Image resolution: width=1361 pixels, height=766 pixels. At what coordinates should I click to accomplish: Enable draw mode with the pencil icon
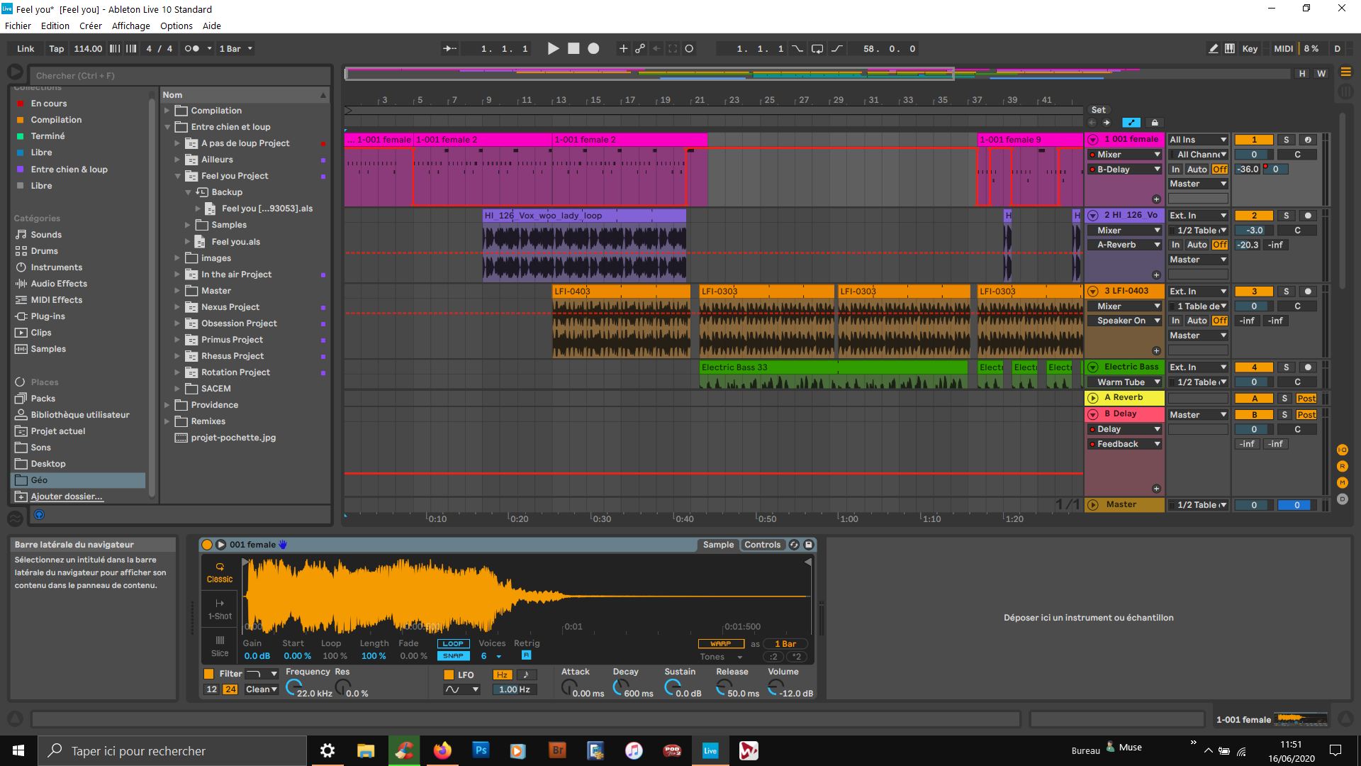tap(1214, 48)
